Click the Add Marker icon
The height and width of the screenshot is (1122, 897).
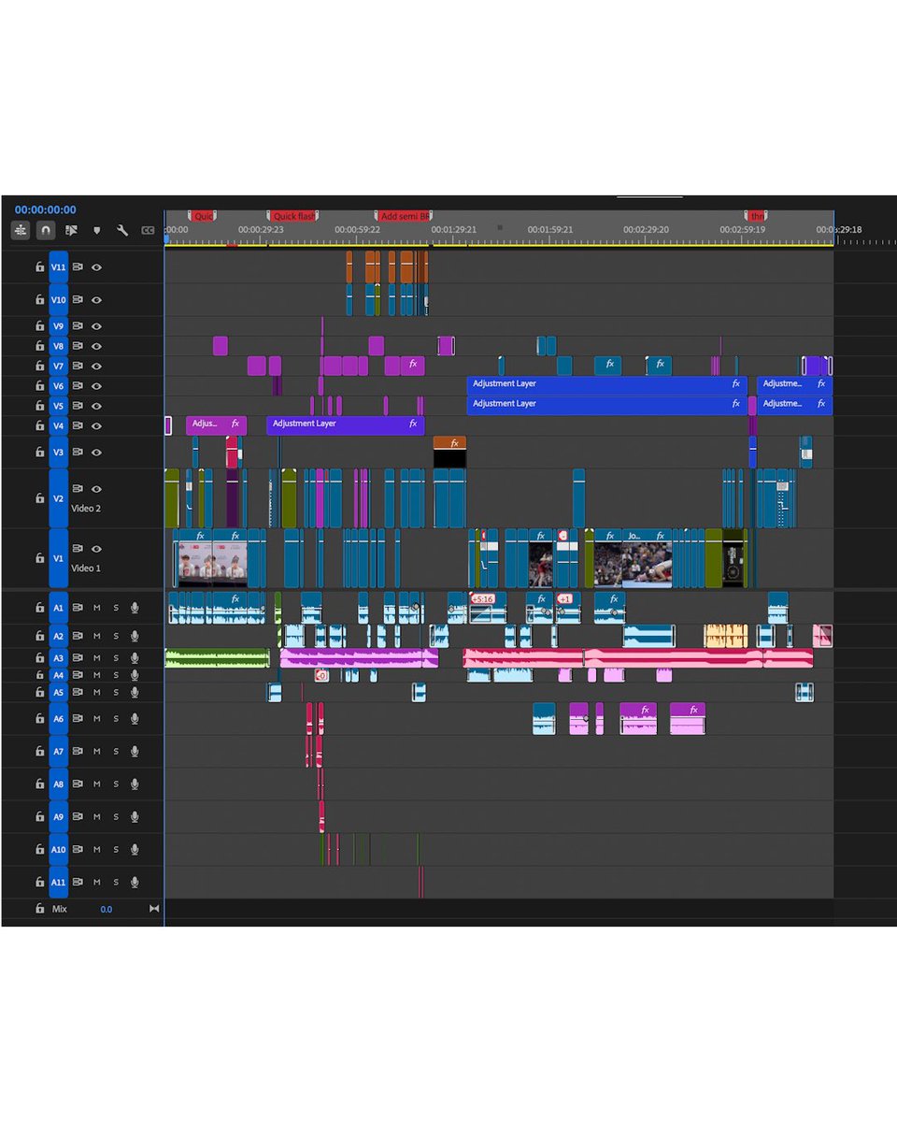point(96,231)
